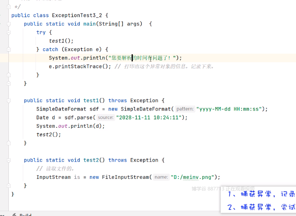Collapse the test1 method declaration fold
Viewport: 296px width, 216px height.
click(x=9, y=101)
